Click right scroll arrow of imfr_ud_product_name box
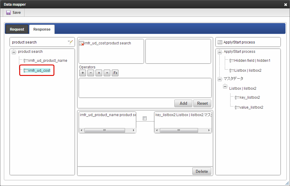 (x=133, y=130)
